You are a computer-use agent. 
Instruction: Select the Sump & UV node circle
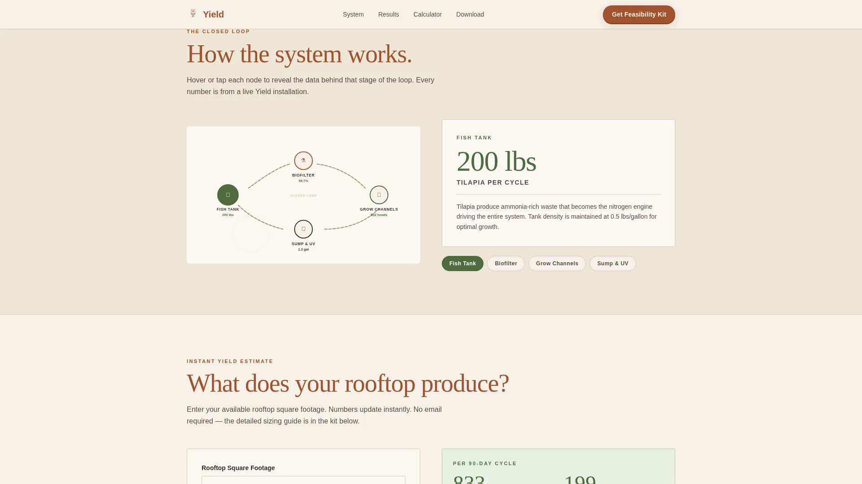303,229
